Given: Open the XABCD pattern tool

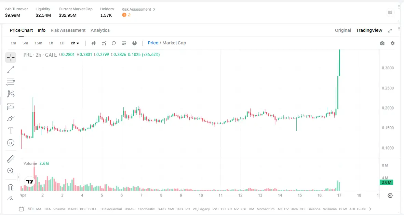Looking at the screenshot, I should [11, 94].
